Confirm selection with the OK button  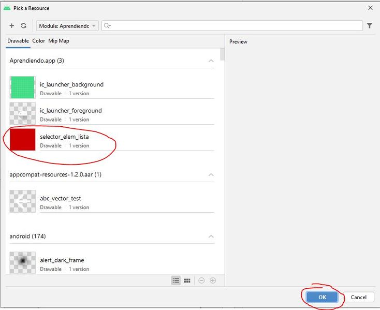pos(322,297)
